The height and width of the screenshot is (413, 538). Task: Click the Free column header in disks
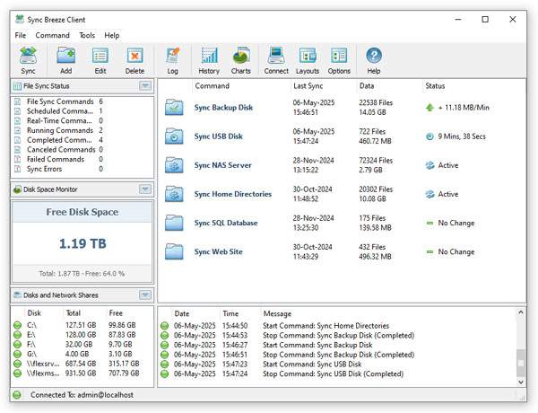(116, 313)
